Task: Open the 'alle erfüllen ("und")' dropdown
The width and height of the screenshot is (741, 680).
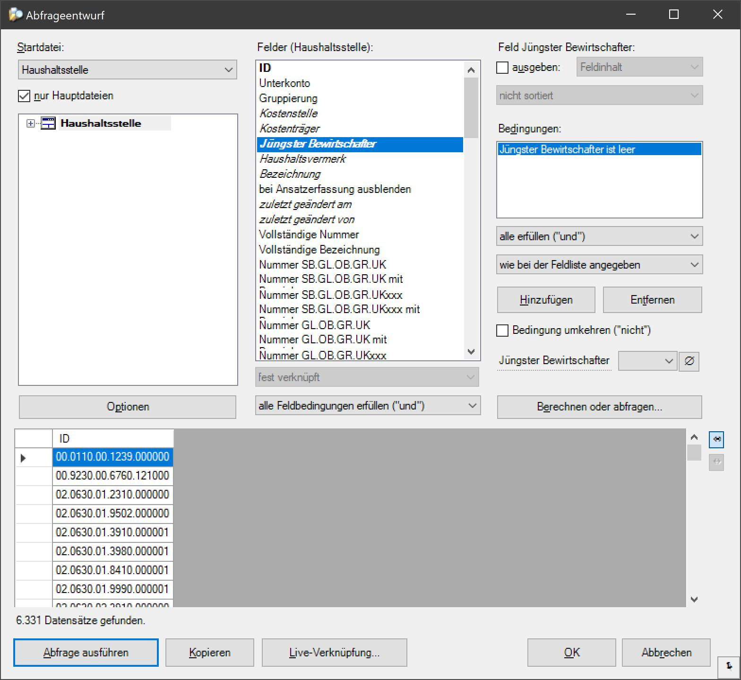Action: pyautogui.click(x=599, y=236)
